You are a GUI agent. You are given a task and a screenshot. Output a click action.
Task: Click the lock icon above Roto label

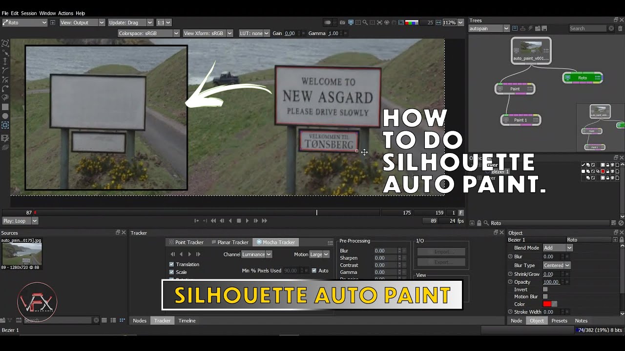pyautogui.click(x=479, y=223)
